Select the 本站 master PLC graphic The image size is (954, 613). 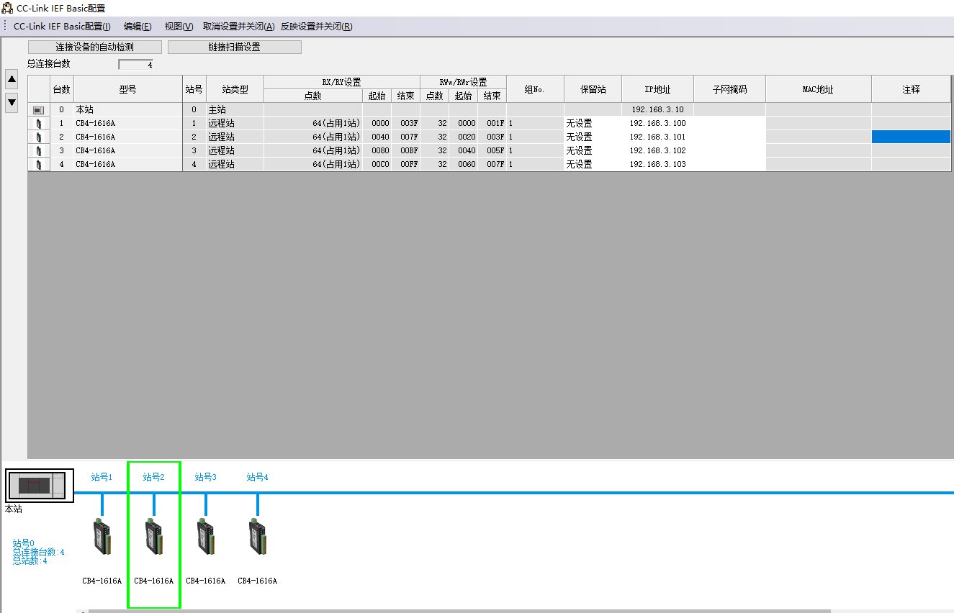coord(40,486)
